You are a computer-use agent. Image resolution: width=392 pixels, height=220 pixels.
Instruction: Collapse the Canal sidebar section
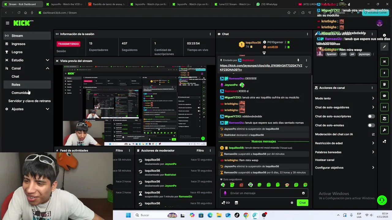(47, 68)
